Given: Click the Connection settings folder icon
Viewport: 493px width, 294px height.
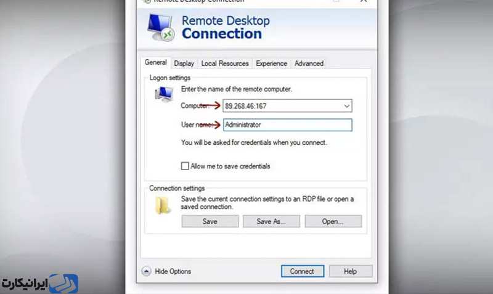Looking at the screenshot, I should (x=162, y=205).
